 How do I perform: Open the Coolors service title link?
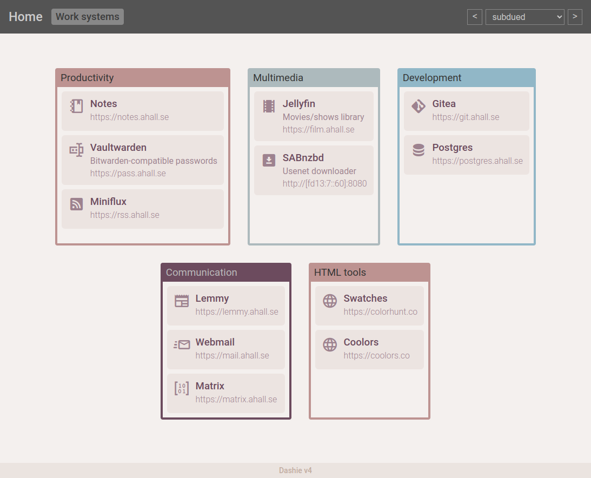361,342
